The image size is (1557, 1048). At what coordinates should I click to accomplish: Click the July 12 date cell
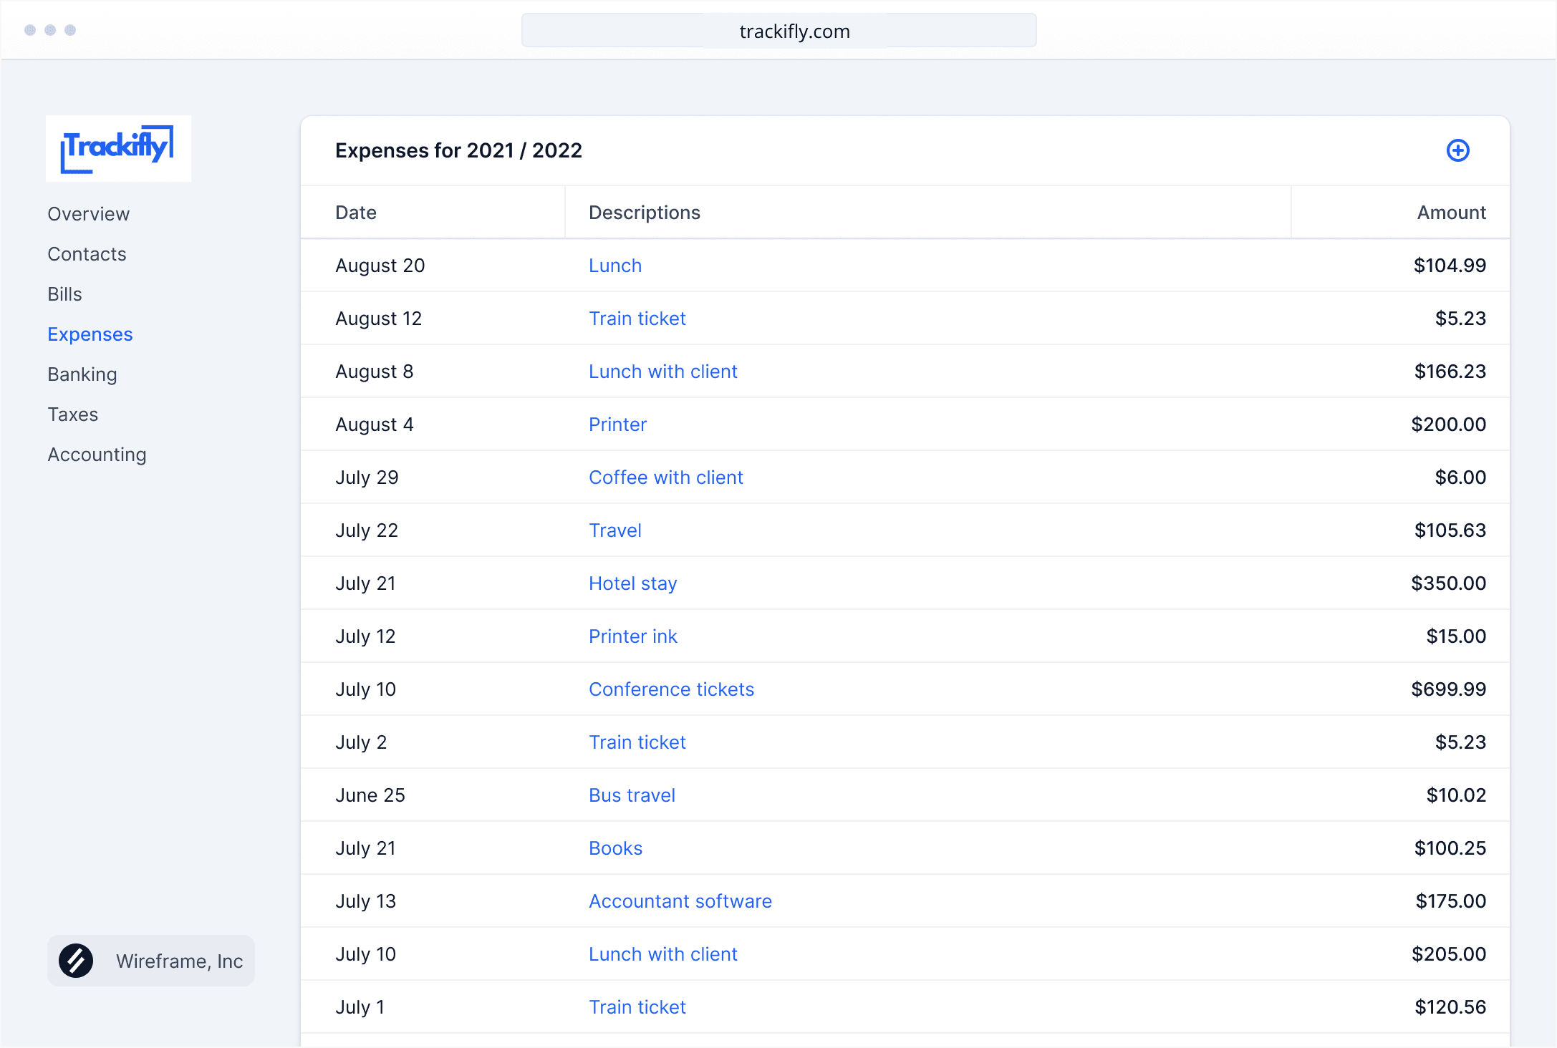[x=366, y=636]
